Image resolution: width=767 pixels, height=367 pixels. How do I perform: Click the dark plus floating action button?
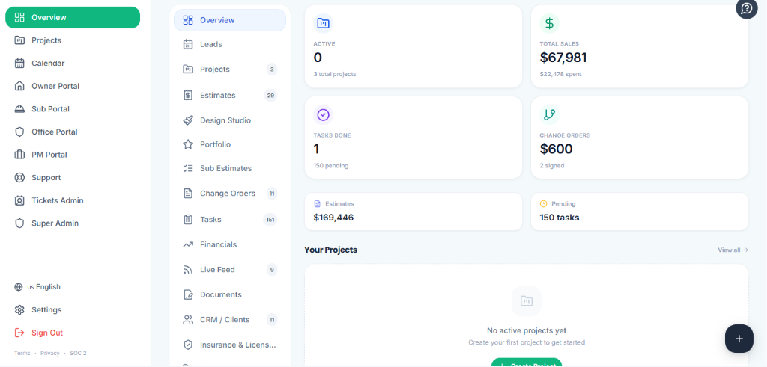pyautogui.click(x=739, y=339)
